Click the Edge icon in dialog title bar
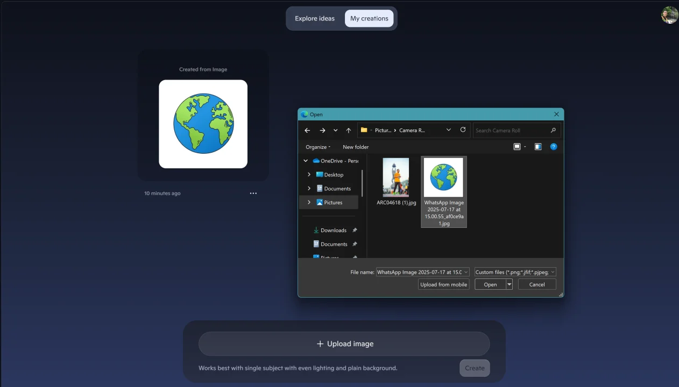This screenshot has width=679, height=387. (x=305, y=114)
